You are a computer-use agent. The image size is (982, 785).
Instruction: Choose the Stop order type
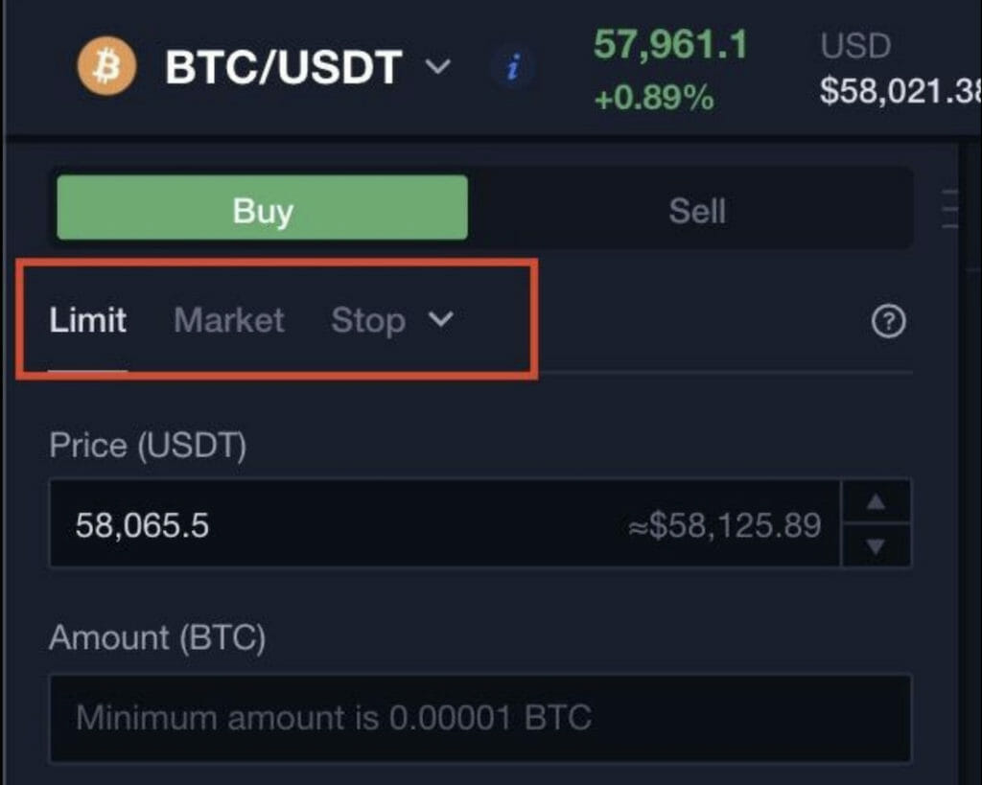[368, 320]
